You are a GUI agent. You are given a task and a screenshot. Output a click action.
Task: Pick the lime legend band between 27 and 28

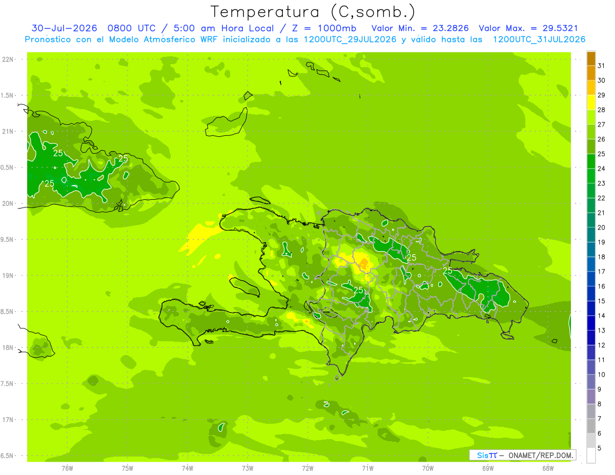pyautogui.click(x=591, y=117)
